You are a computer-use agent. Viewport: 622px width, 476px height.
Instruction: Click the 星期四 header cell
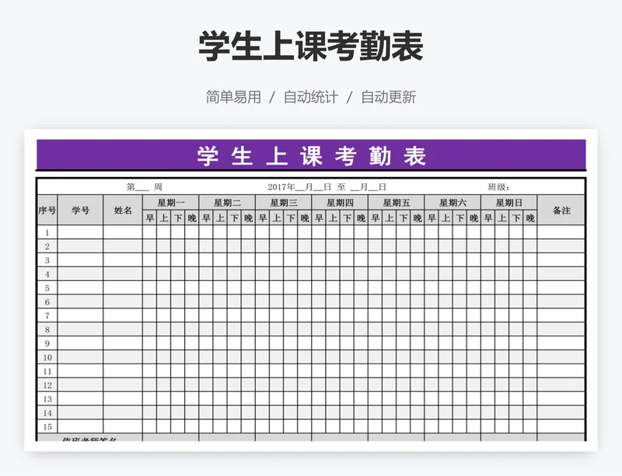pos(340,203)
